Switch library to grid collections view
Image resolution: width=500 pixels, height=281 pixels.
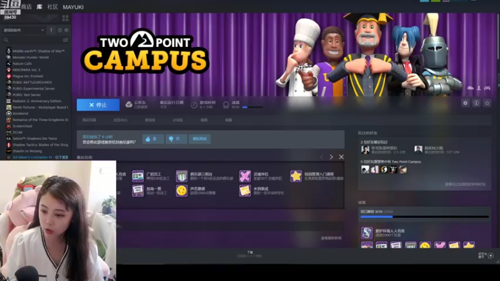click(66, 18)
